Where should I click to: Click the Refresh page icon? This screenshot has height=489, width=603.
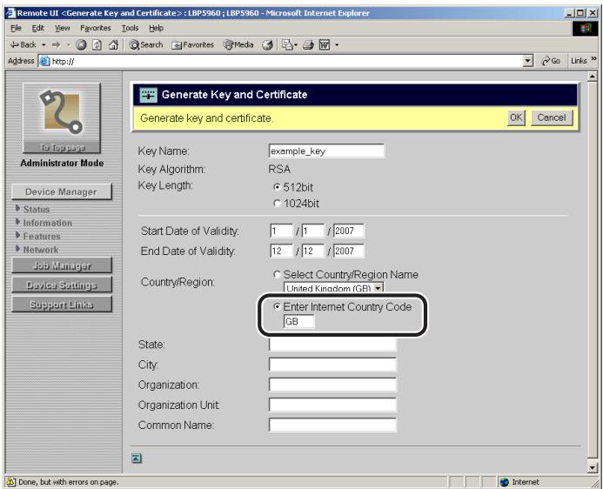pos(97,45)
